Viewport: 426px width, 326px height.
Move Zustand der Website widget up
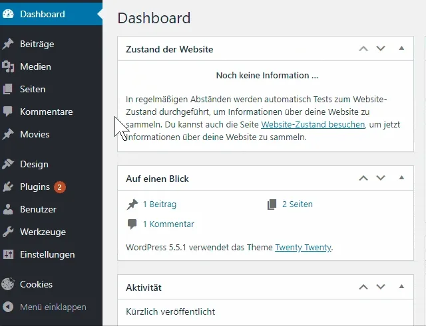363,48
